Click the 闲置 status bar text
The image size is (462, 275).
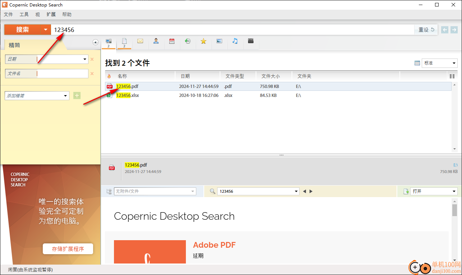point(30,270)
